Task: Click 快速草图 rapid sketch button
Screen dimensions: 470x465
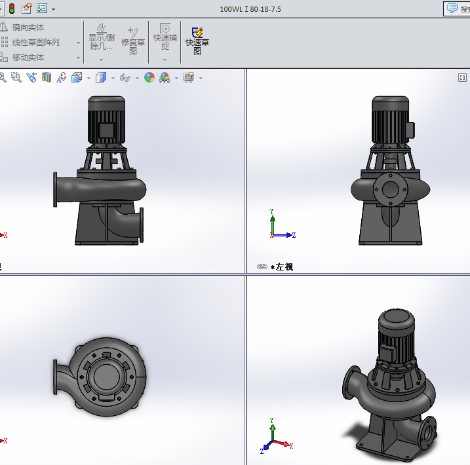Action: (x=197, y=41)
